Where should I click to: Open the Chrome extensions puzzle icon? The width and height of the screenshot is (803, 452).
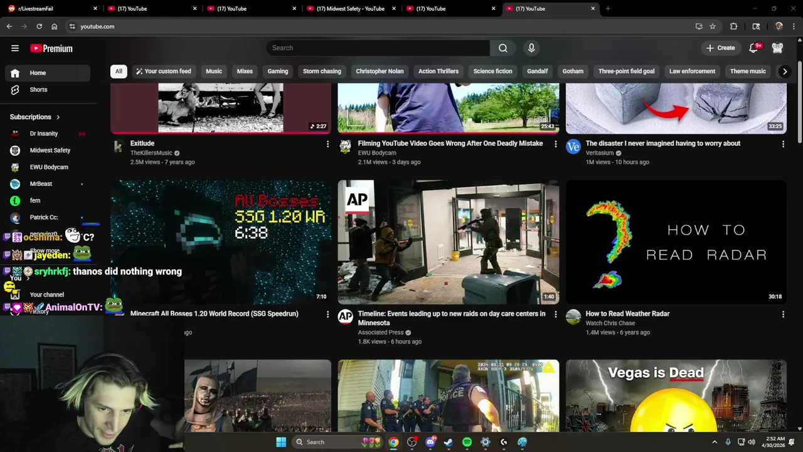733,26
